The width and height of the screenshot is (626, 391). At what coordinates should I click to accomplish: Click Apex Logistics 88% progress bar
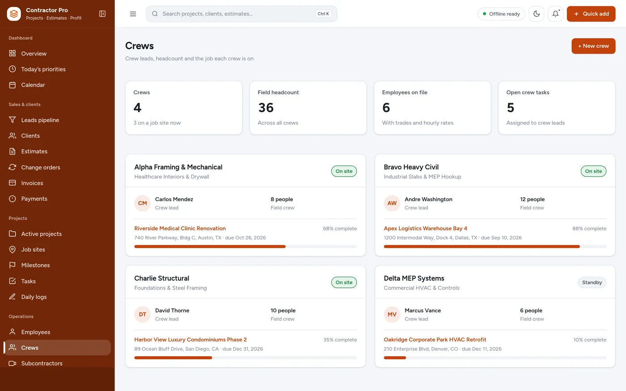495,247
